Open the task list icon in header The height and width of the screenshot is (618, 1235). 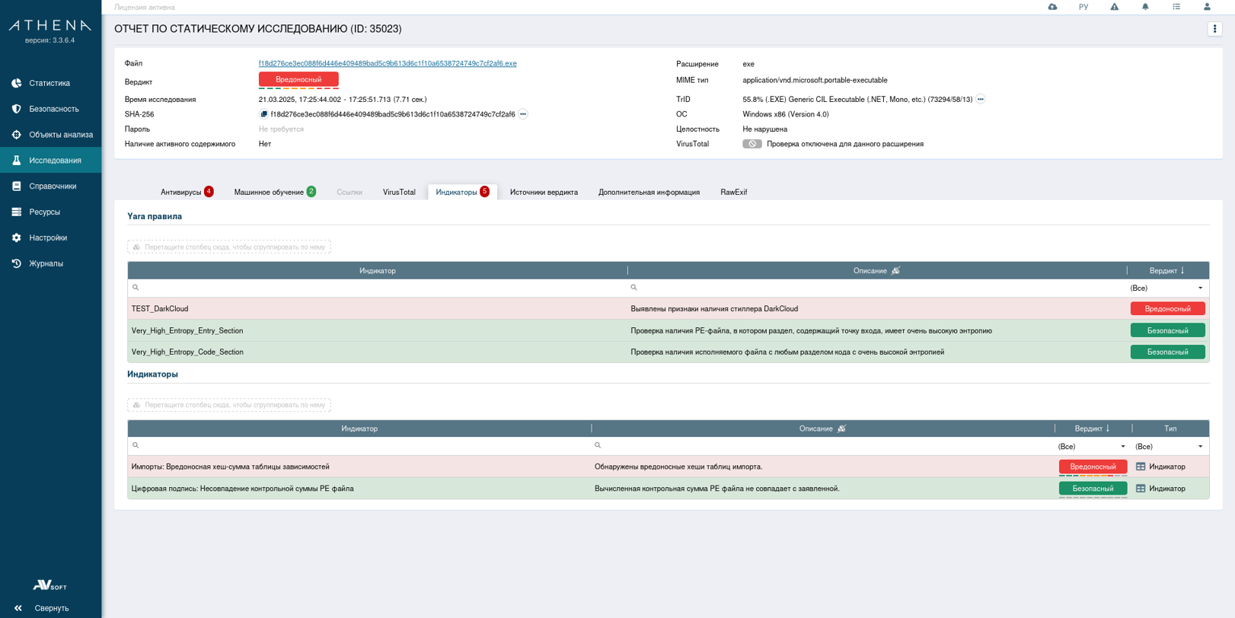point(1176,7)
